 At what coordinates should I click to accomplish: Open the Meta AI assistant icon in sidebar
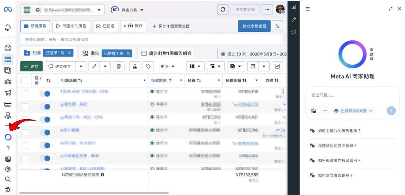point(8,137)
